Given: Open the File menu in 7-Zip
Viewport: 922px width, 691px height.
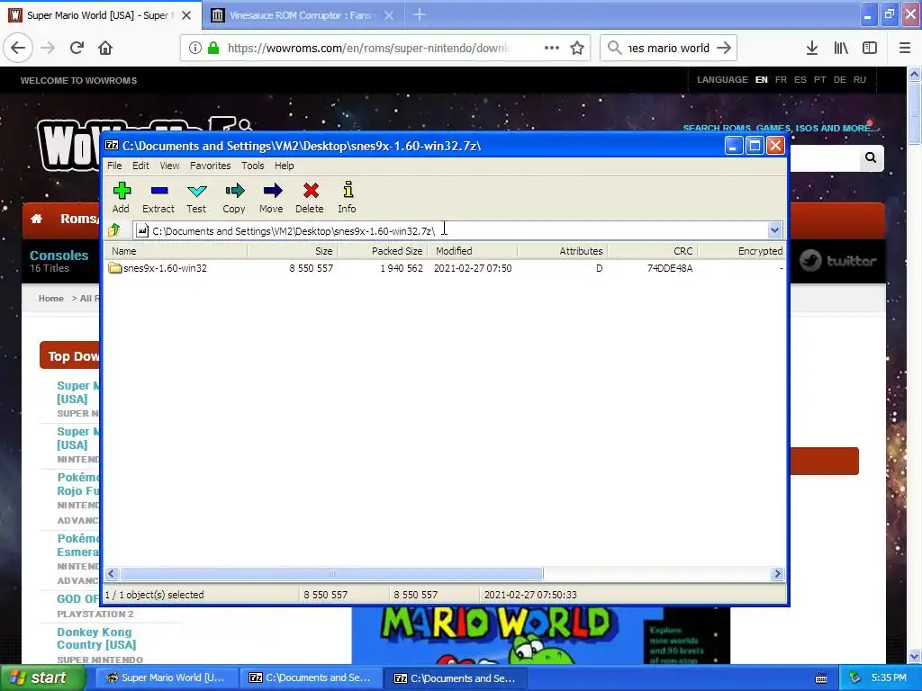Looking at the screenshot, I should tap(114, 166).
